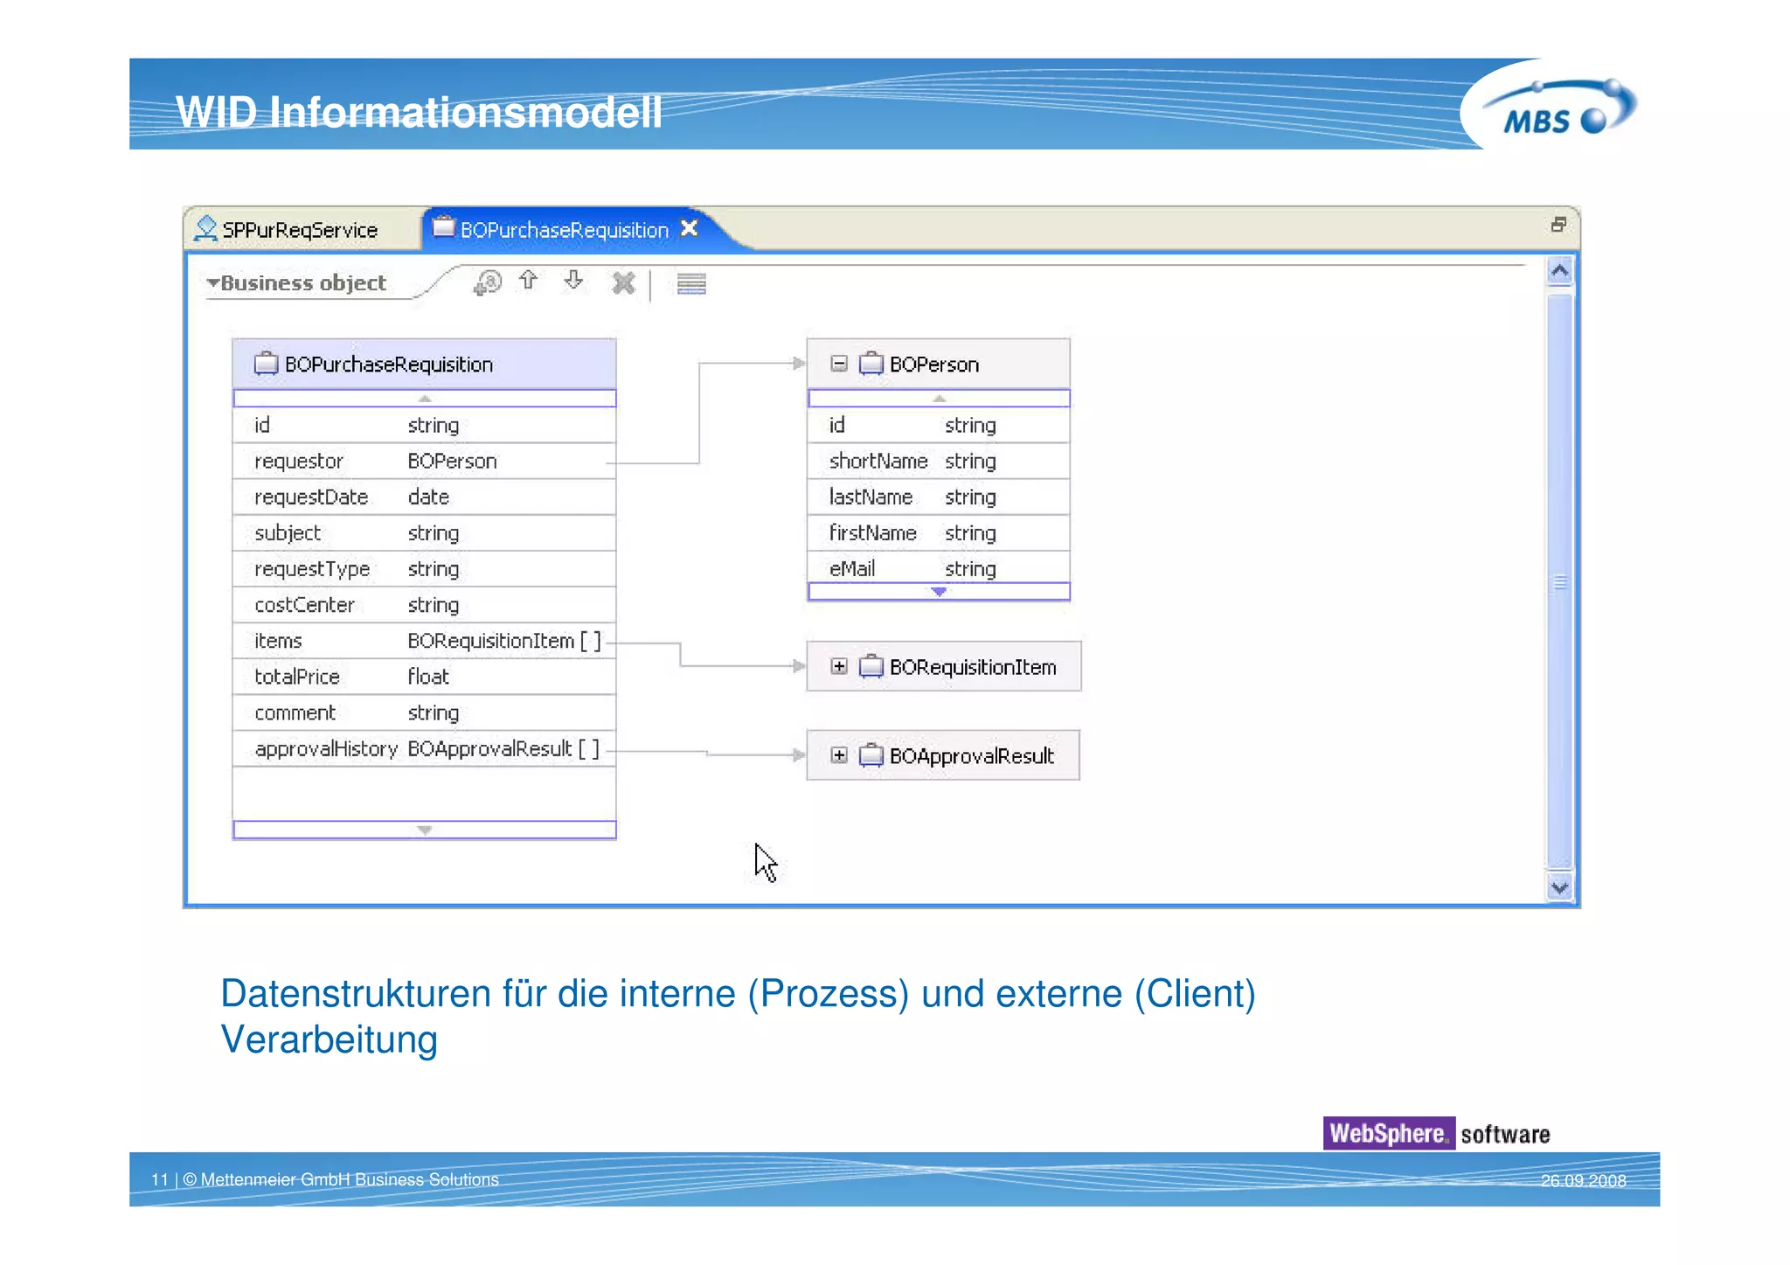1790x1265 pixels.
Task: Expand the BORequisitionItem object
Action: 839,666
